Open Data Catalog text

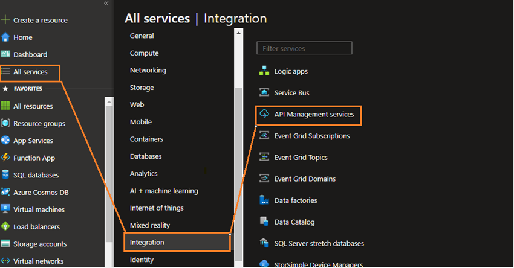tap(294, 222)
